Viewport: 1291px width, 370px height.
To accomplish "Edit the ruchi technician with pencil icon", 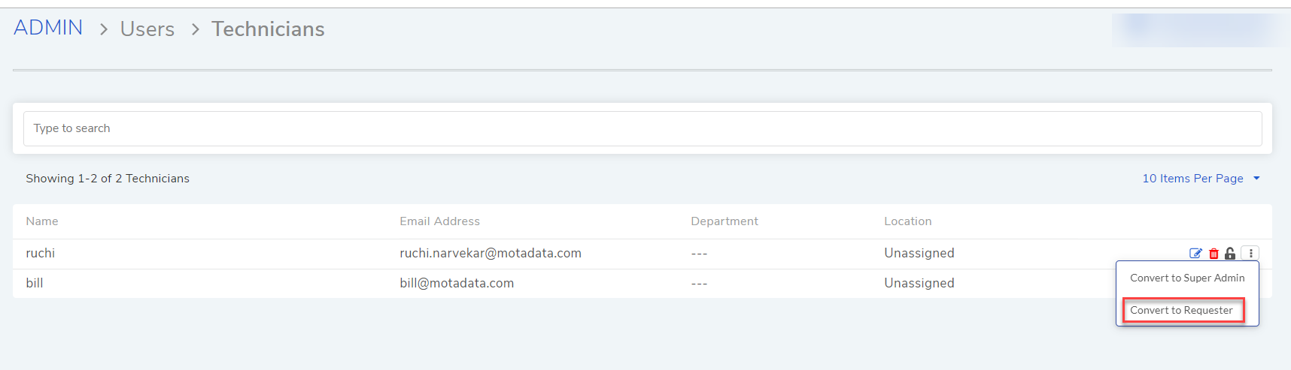I will pyautogui.click(x=1195, y=254).
